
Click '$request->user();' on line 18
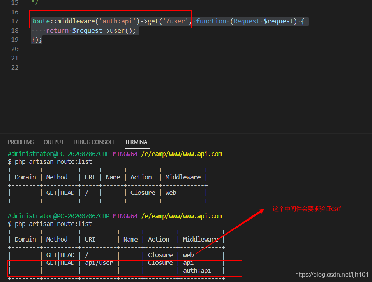coord(104,31)
